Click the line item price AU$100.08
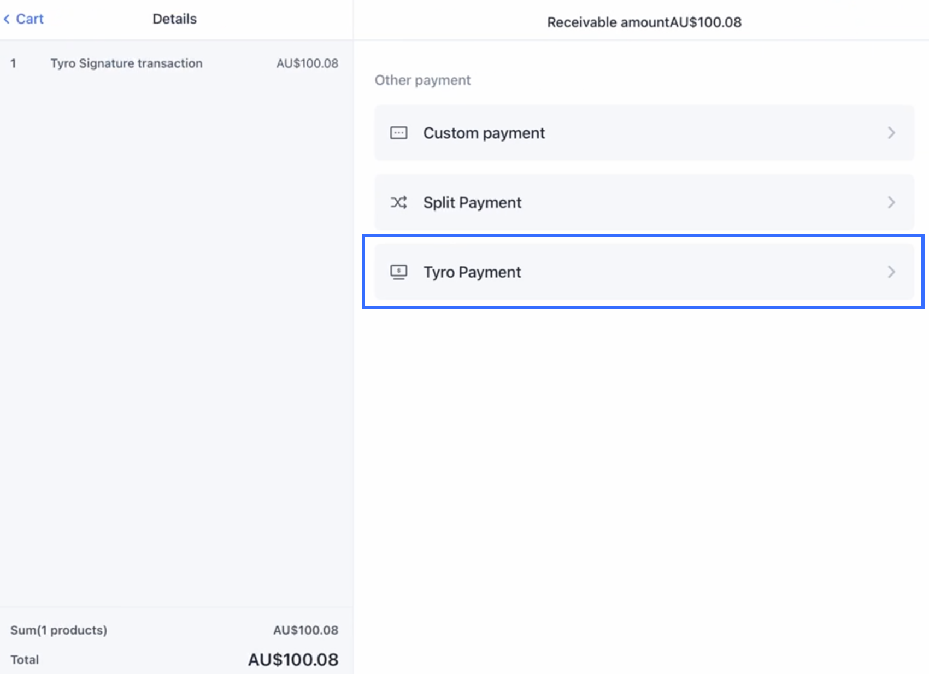929x674 pixels. coord(307,63)
